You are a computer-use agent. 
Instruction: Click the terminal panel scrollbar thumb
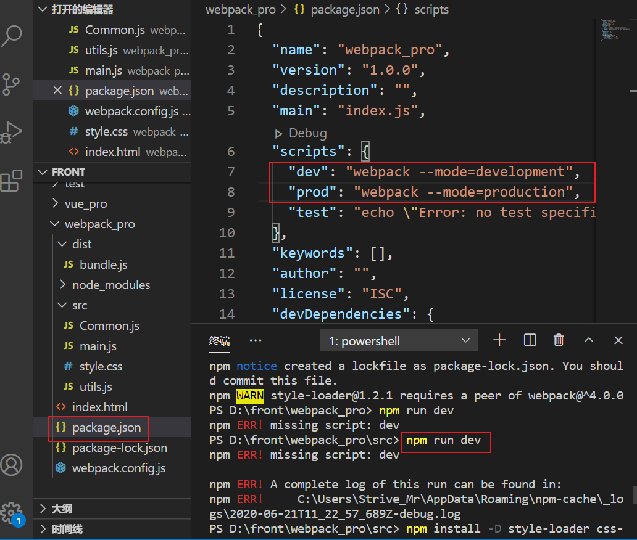634,496
